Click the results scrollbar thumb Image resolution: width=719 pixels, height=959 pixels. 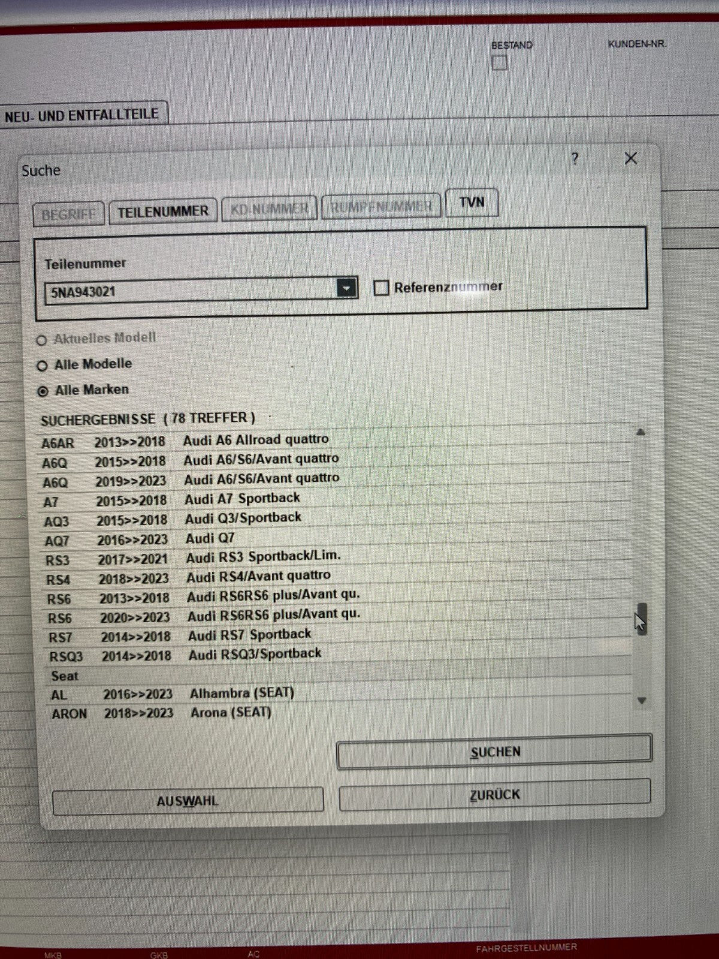(x=641, y=619)
